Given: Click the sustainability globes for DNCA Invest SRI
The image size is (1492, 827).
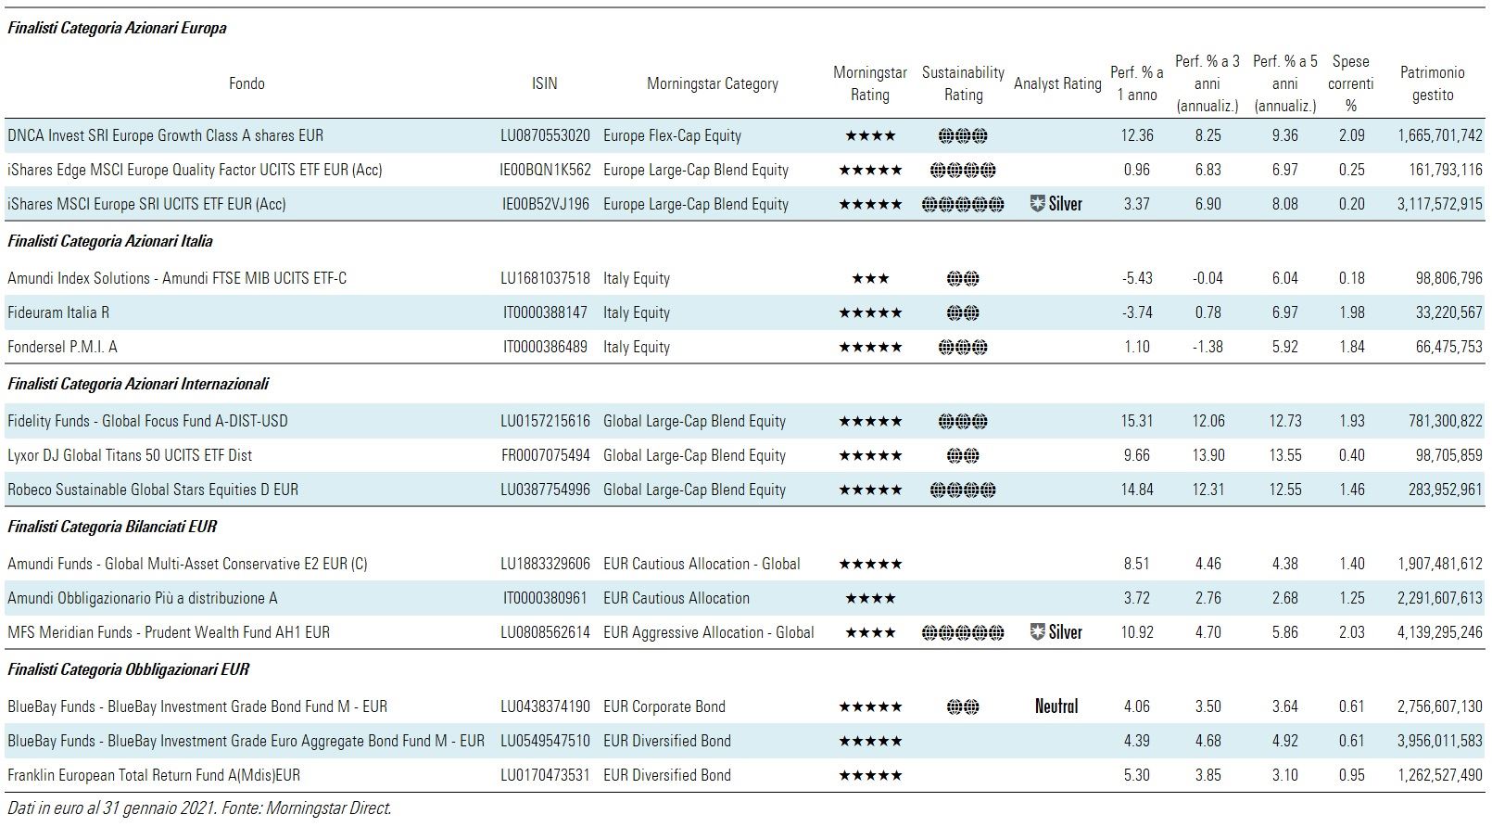Looking at the screenshot, I should [x=963, y=135].
